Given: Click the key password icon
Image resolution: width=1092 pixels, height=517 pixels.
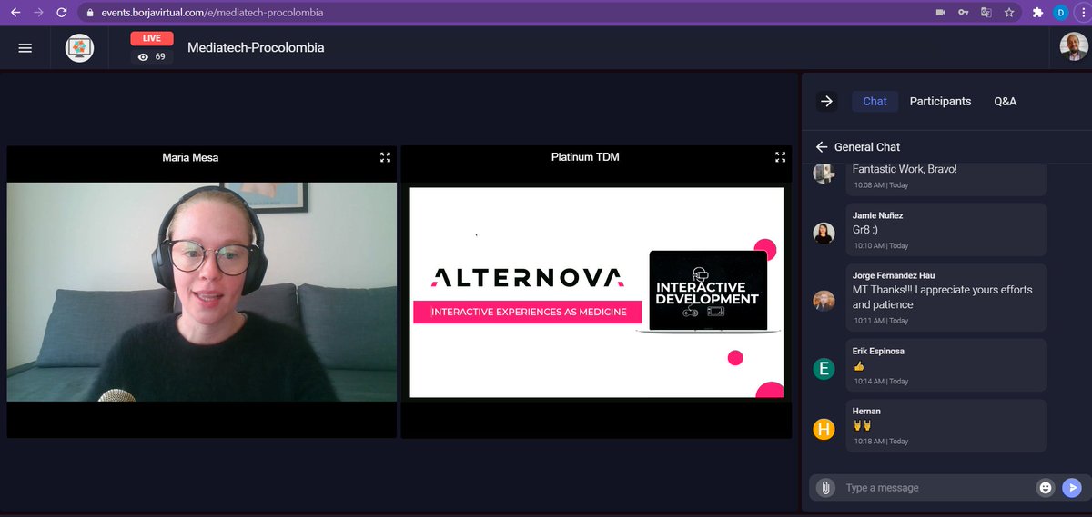Looking at the screenshot, I should coord(964,13).
